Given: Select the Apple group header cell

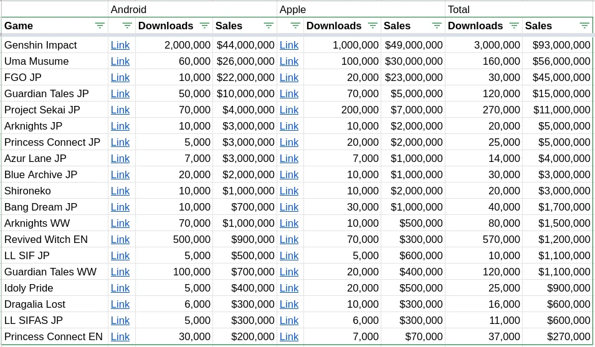Looking at the screenshot, I should point(361,9).
